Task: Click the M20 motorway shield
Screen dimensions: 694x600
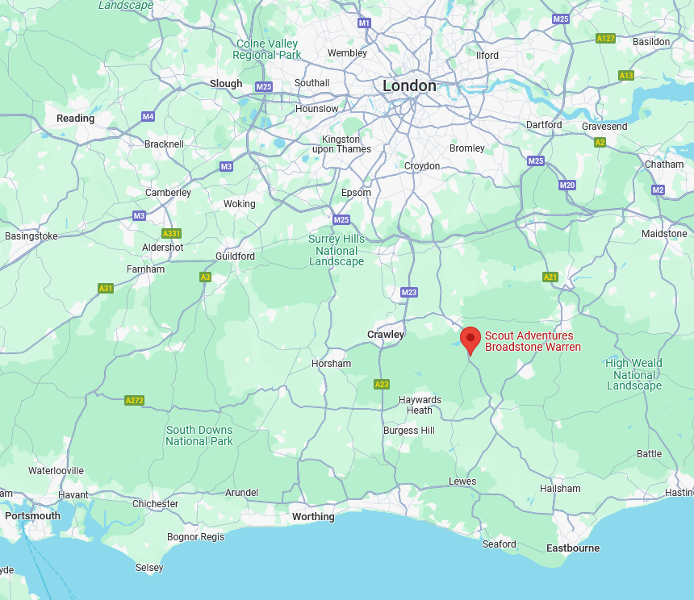Action: click(567, 185)
